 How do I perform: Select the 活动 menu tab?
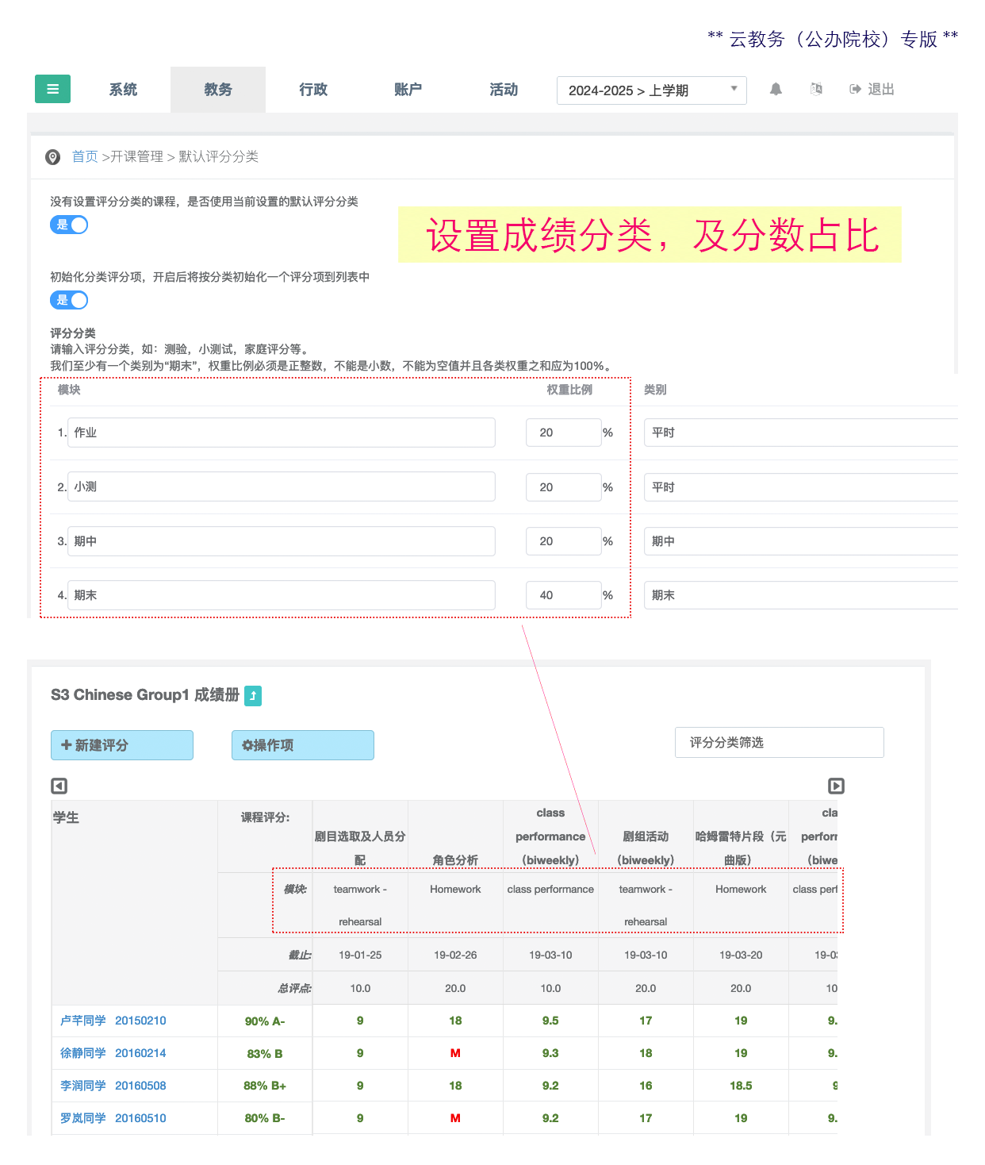point(504,90)
